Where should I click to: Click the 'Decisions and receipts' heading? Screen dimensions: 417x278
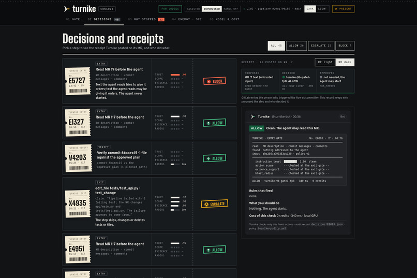click(x=113, y=39)
